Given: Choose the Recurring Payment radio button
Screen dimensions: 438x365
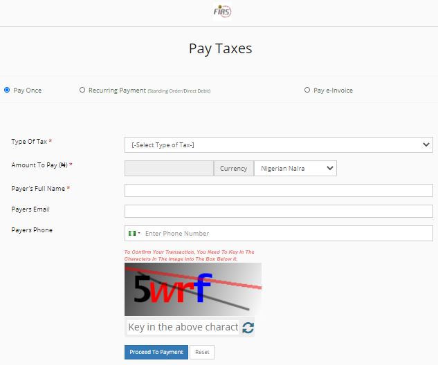Looking at the screenshot, I should point(82,90).
